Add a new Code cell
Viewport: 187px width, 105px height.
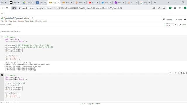click(x=2, y=25)
